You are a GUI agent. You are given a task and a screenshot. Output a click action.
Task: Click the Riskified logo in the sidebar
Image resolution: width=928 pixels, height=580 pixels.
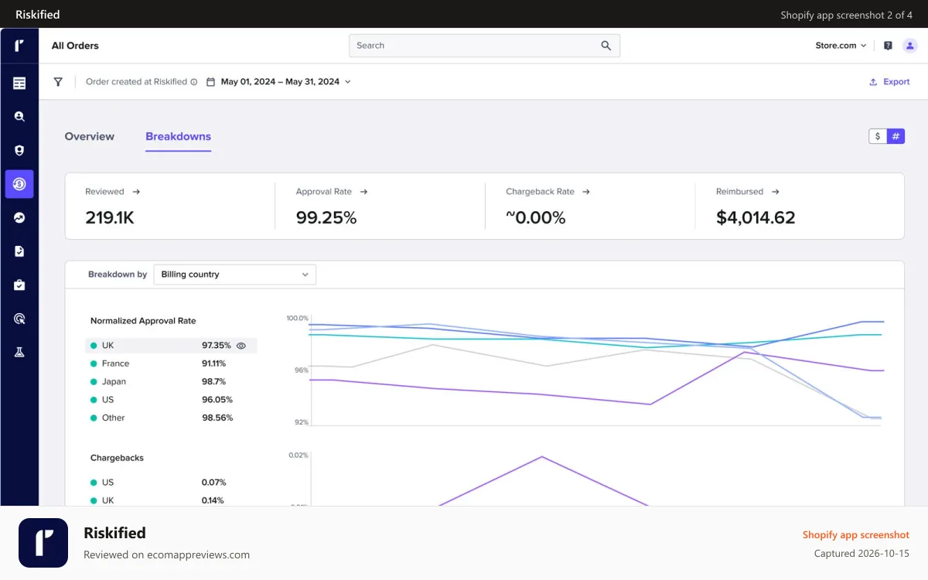(x=19, y=46)
